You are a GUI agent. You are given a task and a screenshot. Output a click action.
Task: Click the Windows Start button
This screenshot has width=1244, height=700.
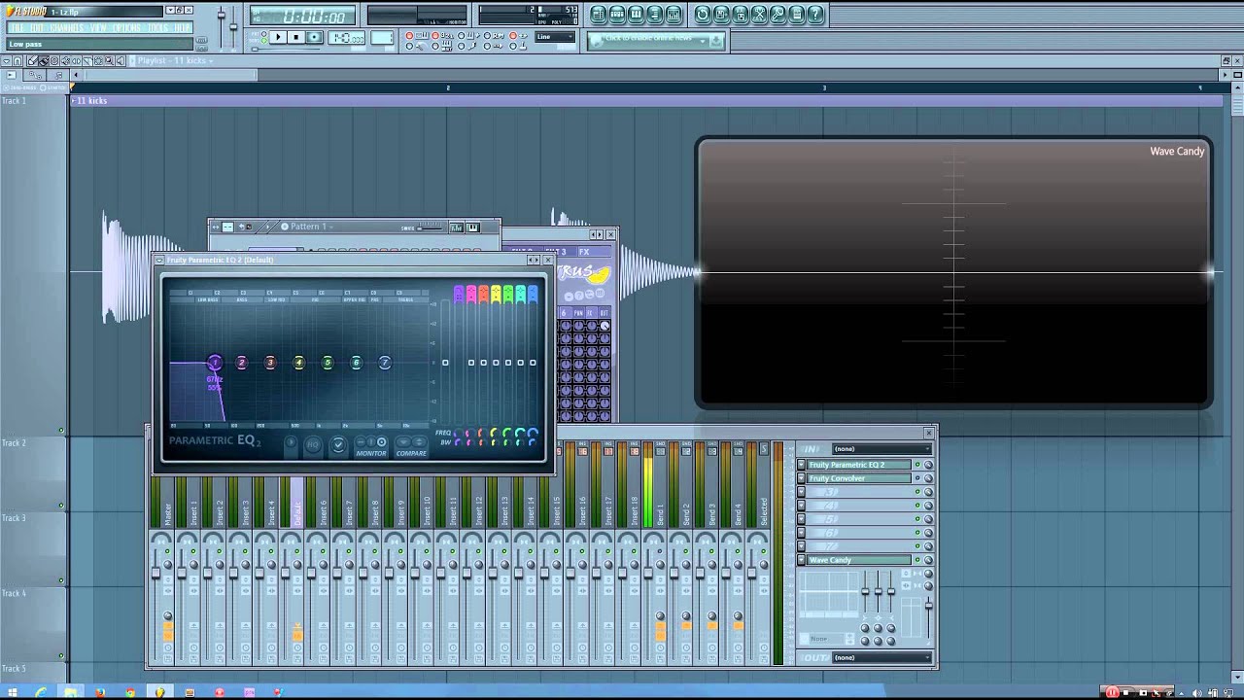(12, 692)
